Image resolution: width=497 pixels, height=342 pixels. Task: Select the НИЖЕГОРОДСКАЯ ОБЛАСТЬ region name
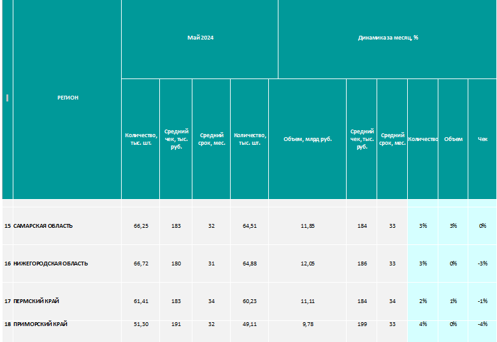pyautogui.click(x=51, y=264)
